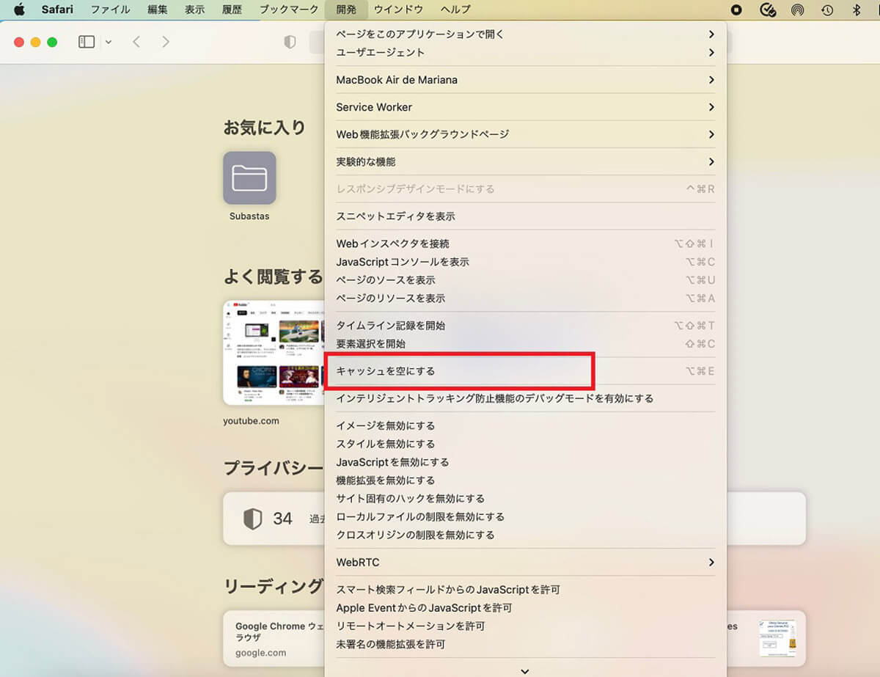Select 要素選択を開始

(x=526, y=344)
